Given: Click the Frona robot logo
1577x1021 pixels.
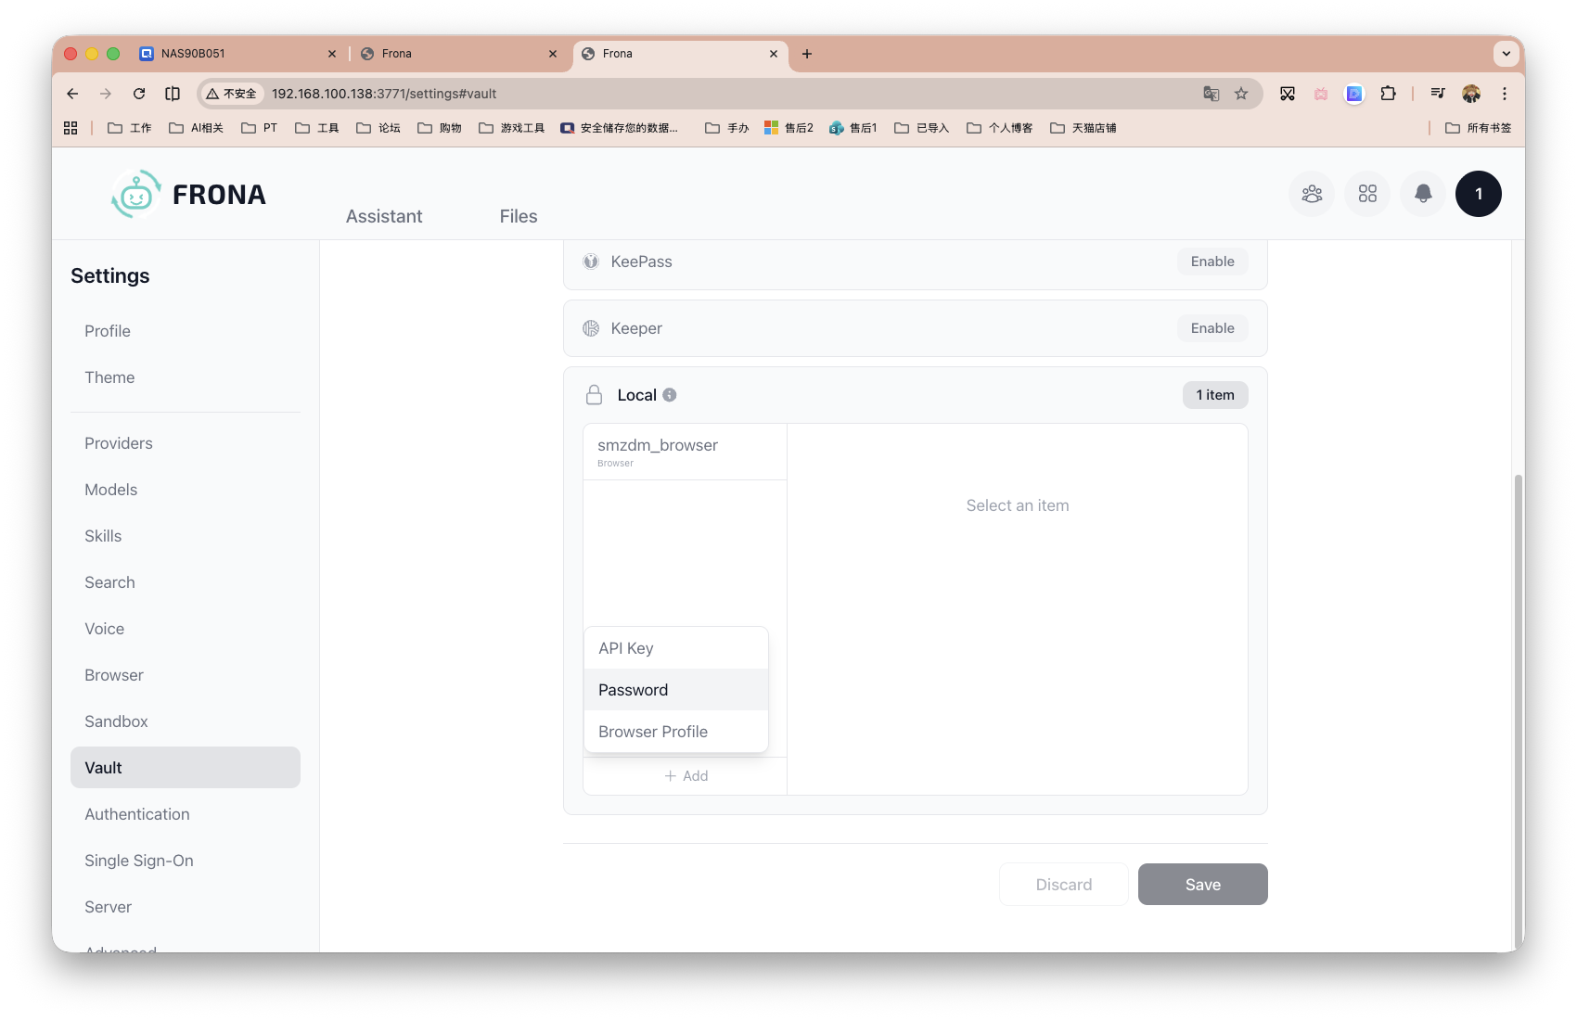Looking at the screenshot, I should 136,195.
